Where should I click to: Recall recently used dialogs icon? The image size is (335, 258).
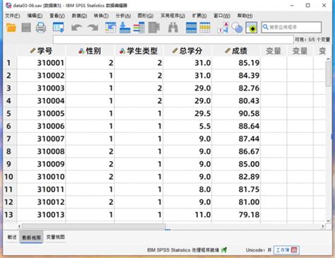coord(58,28)
